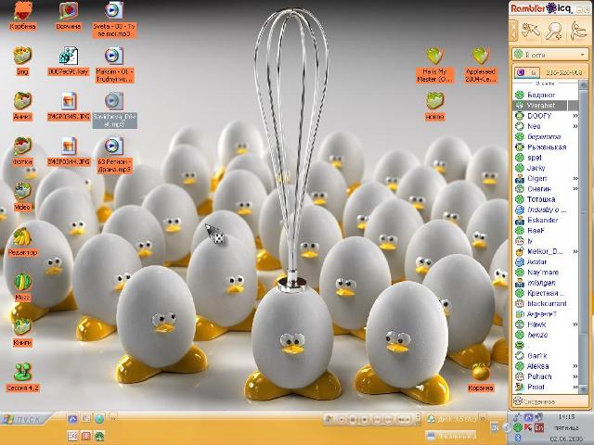
Task: Click the ICQ flower tray icon
Action: pos(518,427)
